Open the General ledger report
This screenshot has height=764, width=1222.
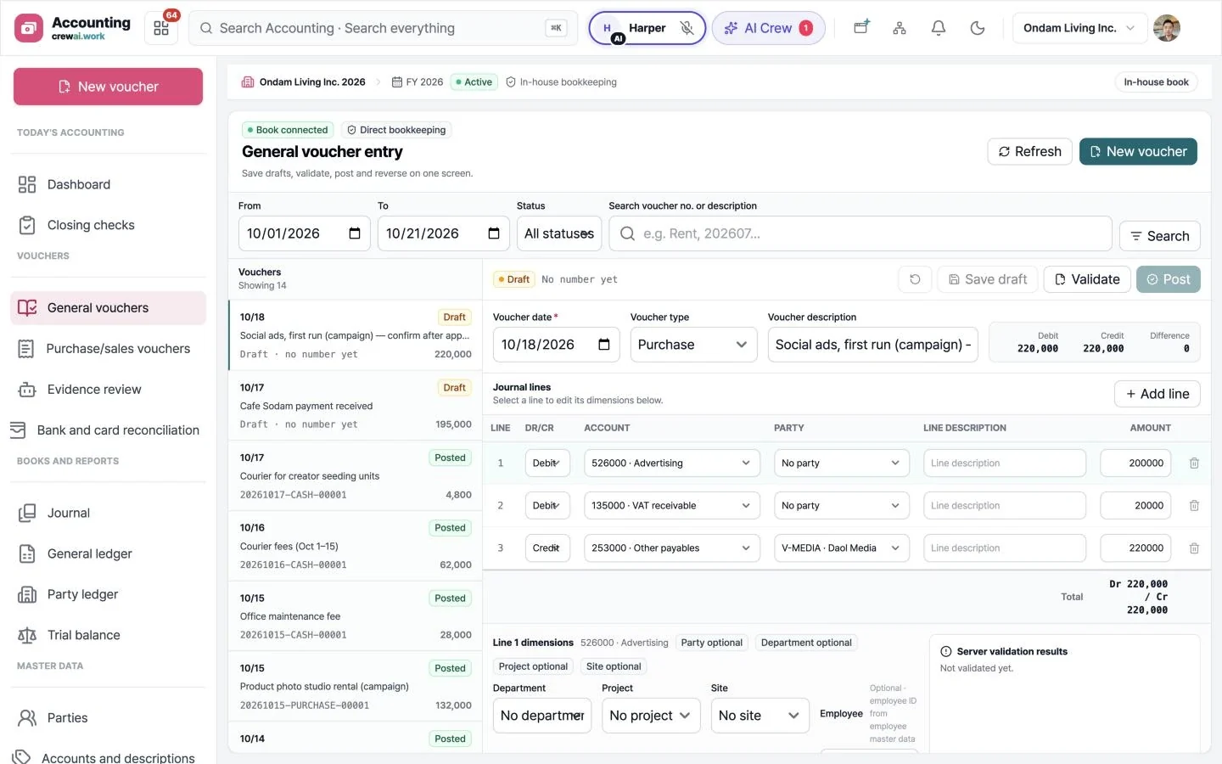pyautogui.click(x=108, y=553)
